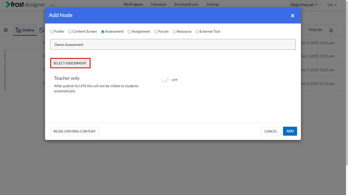Viewport: 348px width, 195px height.
Task: Cancel the Add Node dialog
Action: click(x=271, y=131)
